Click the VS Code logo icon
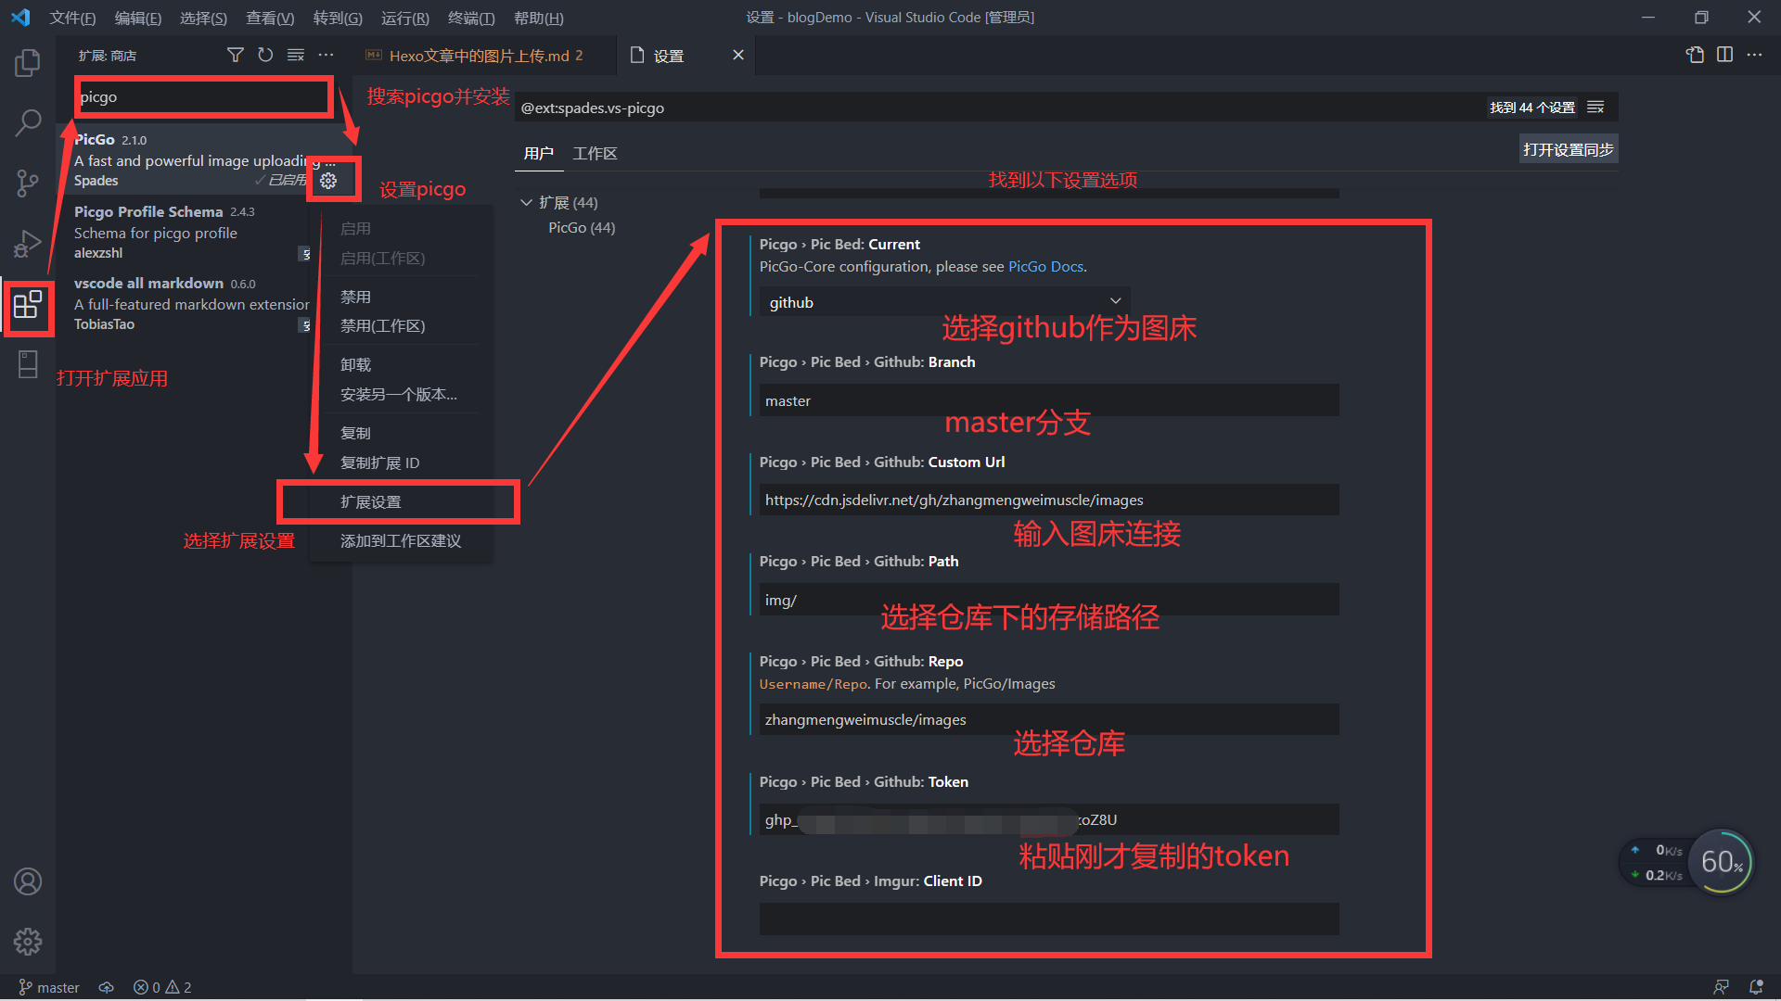The height and width of the screenshot is (1001, 1781). [20, 18]
